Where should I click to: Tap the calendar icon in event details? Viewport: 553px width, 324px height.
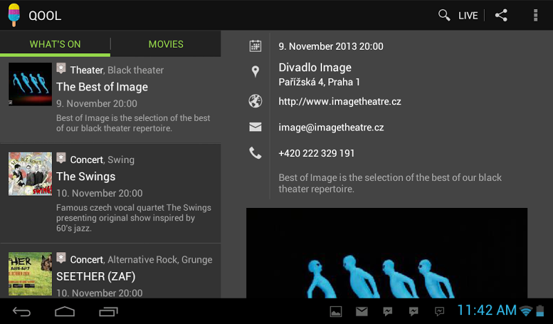point(255,46)
